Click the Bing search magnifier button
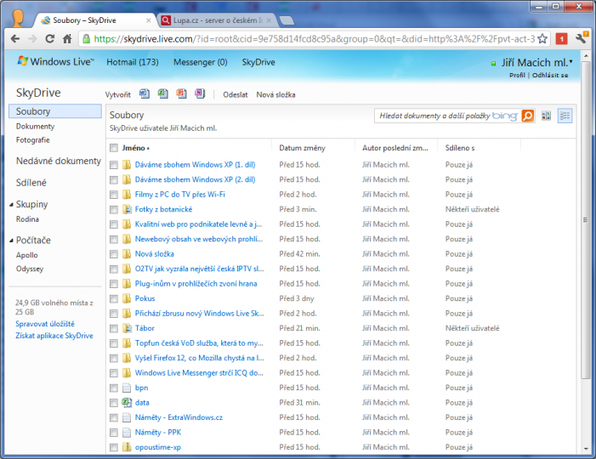The image size is (596, 459). tap(528, 116)
